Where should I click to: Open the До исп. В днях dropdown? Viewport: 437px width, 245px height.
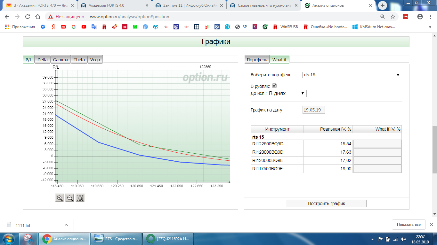[x=287, y=93]
